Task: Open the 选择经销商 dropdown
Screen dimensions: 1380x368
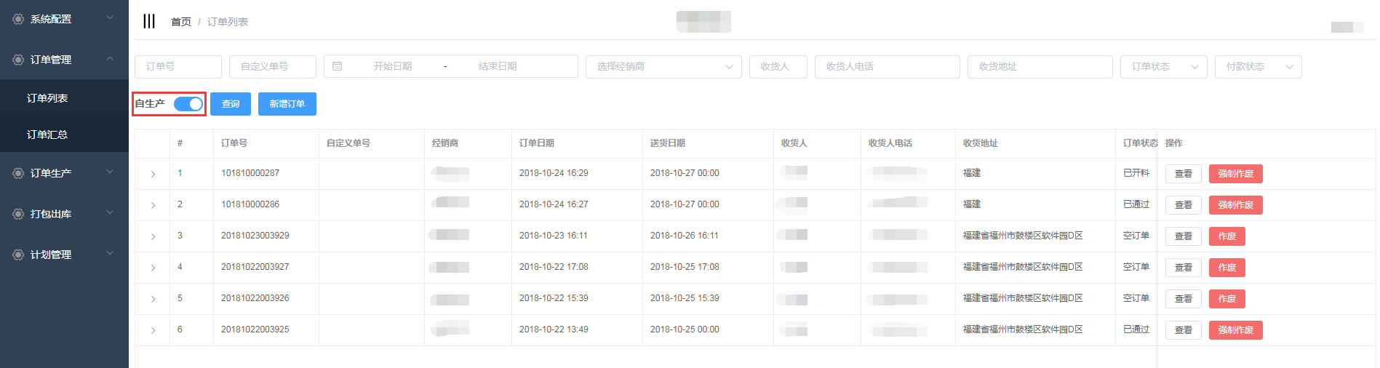Action: 663,66
